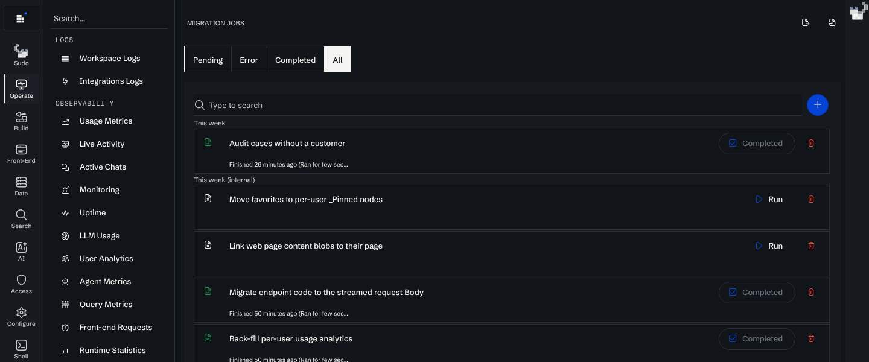Click the Monitoring icon
The height and width of the screenshot is (362, 869).
tap(65, 190)
